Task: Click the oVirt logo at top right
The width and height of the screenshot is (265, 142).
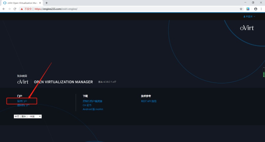Action: point(247,28)
